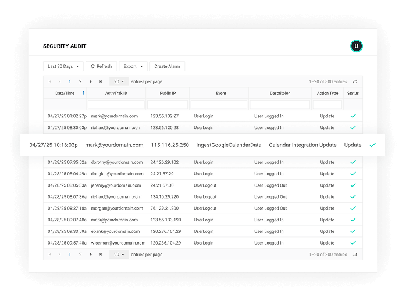Click the Date/Time sort arrow
The width and height of the screenshot is (406, 301).
pyautogui.click(x=83, y=93)
